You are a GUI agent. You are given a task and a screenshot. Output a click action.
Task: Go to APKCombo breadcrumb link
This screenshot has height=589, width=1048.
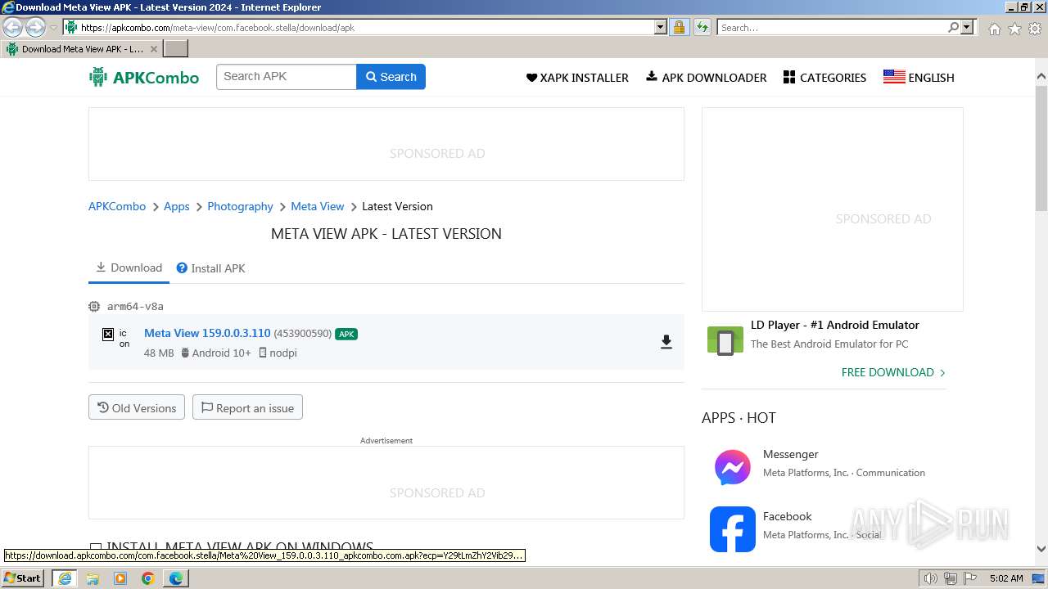pos(117,206)
